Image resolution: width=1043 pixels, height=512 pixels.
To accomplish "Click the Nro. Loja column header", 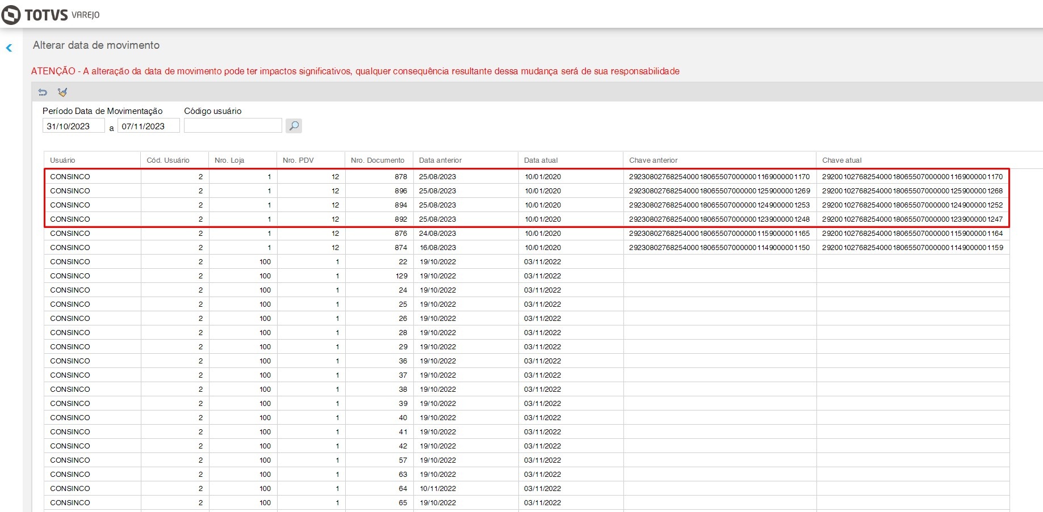I will [x=243, y=160].
